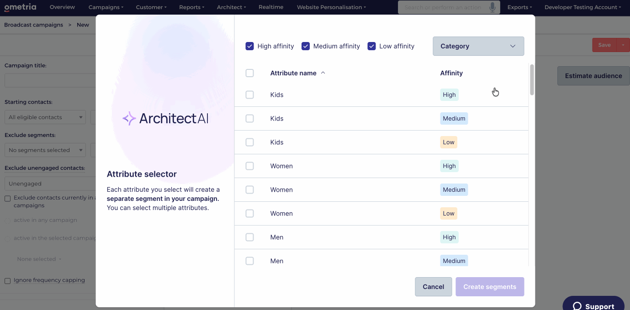Image resolution: width=630 pixels, height=310 pixels.
Task: Select the Kids High affinity row checkbox
Action: 249,95
